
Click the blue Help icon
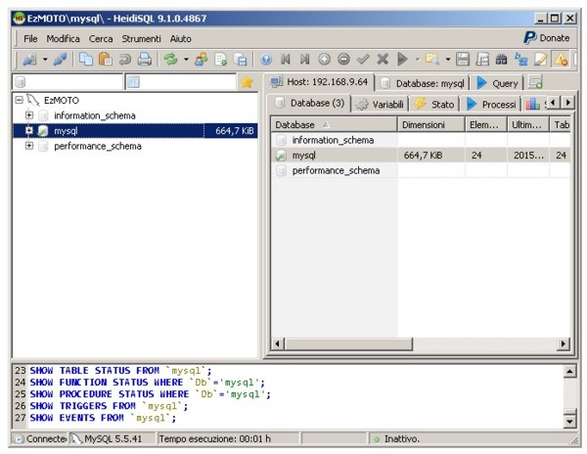tap(266, 59)
